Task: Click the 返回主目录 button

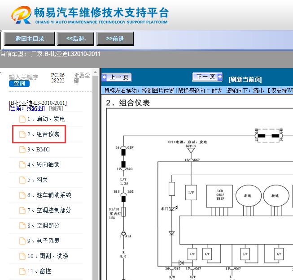Action: [x=29, y=39]
